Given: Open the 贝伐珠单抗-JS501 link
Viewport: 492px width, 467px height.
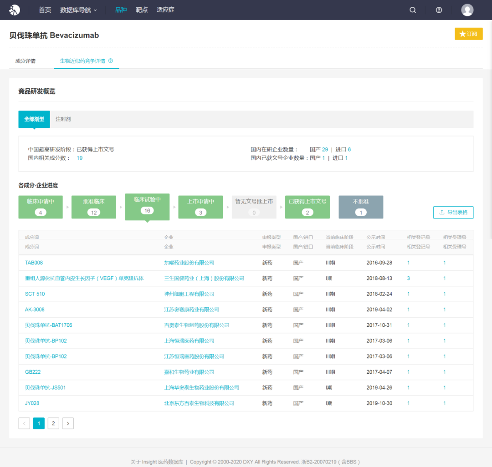Looking at the screenshot, I should (46, 388).
